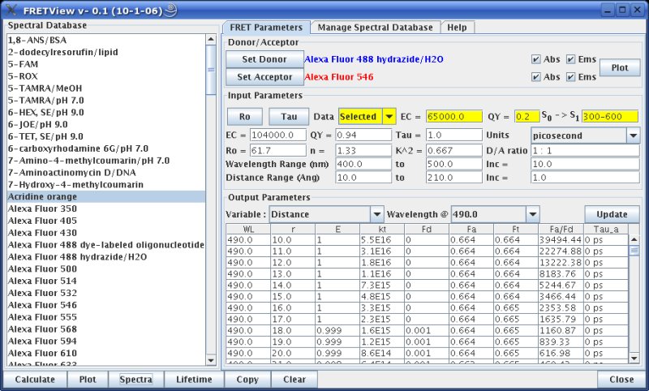This screenshot has height=391, width=649.
Task: Disable acceptor Abs checkbox
Action: [535, 78]
